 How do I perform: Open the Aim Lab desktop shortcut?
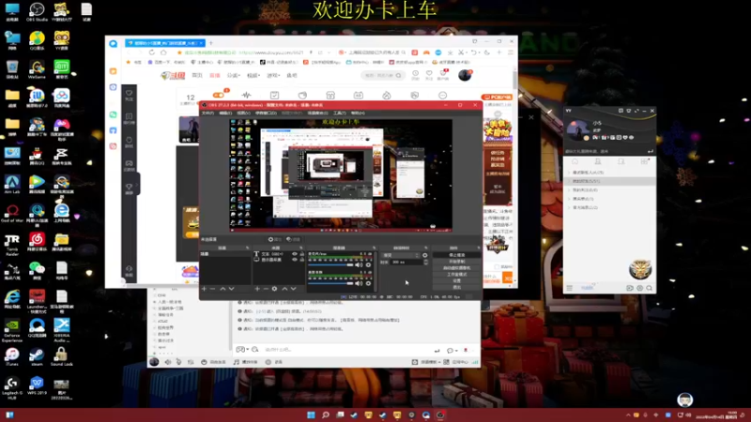12,185
